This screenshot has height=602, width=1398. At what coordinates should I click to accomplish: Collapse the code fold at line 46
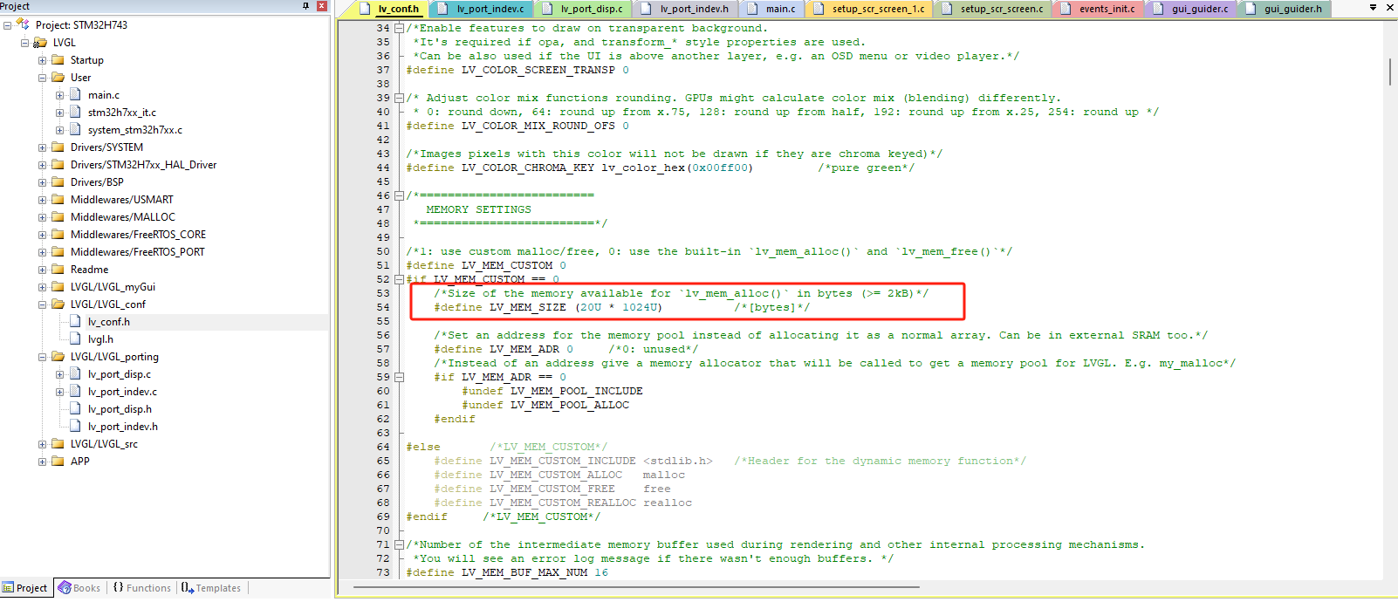point(399,195)
